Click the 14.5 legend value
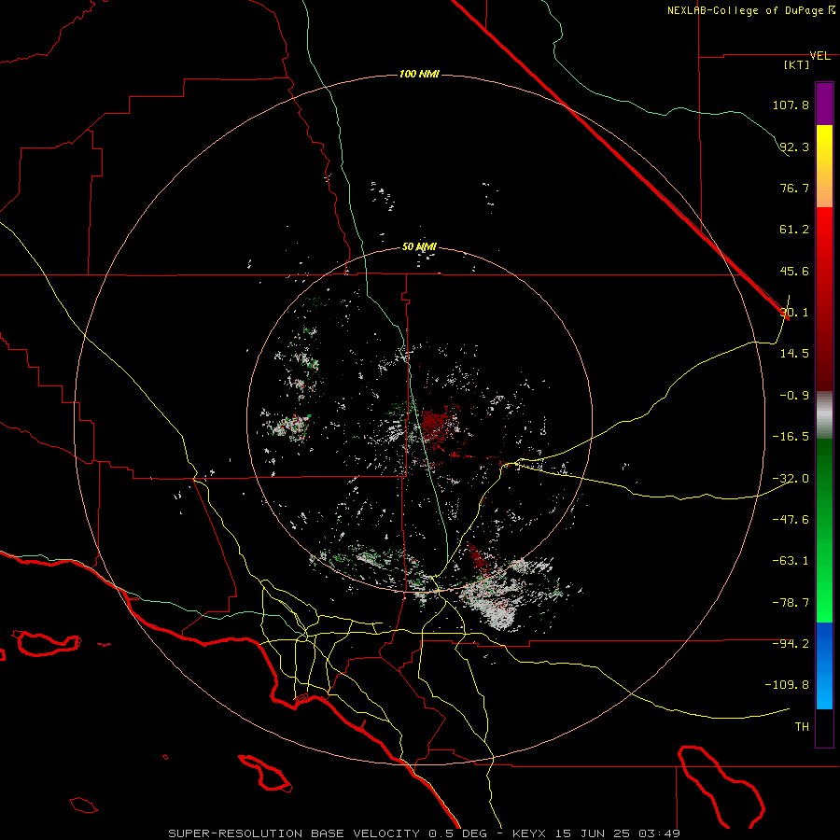This screenshot has height=840, width=840. coord(794,354)
